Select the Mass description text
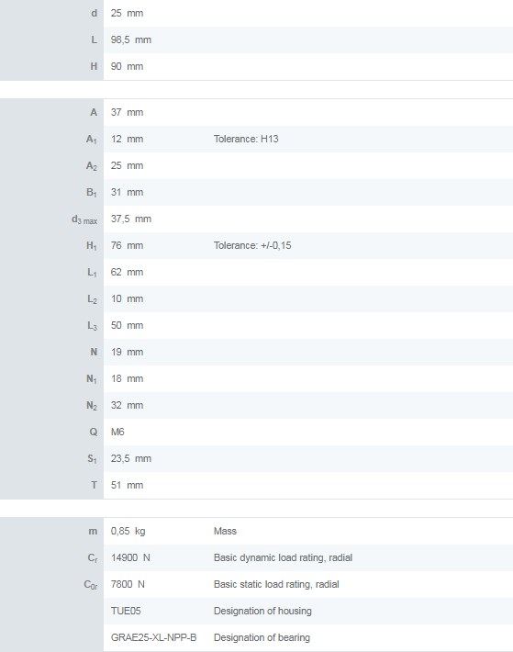The image size is (513, 652). click(x=225, y=531)
